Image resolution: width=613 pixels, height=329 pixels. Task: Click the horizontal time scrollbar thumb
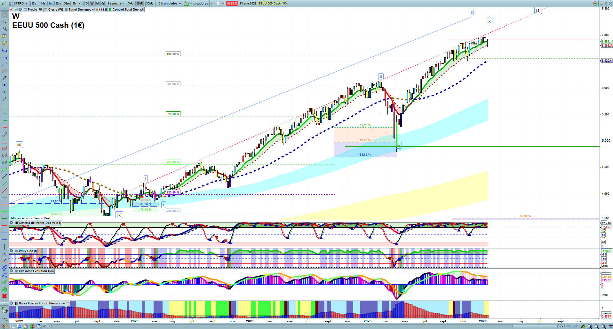tap(536, 326)
